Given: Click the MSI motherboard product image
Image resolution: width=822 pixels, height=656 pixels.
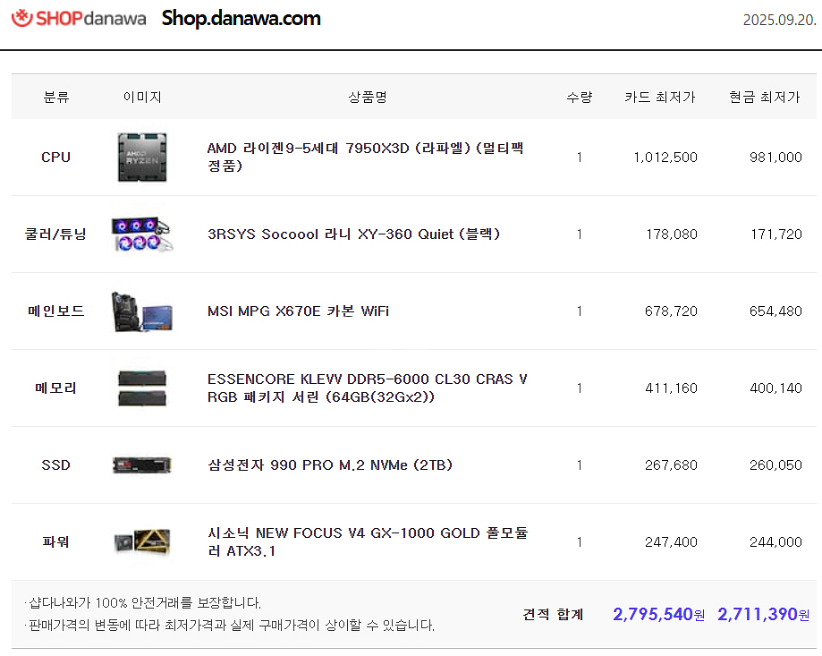Looking at the screenshot, I should [142, 311].
